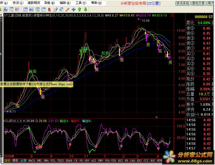215x165 pixels.
Task: Open the 帮助(H) menu
Action: coord(97,3)
